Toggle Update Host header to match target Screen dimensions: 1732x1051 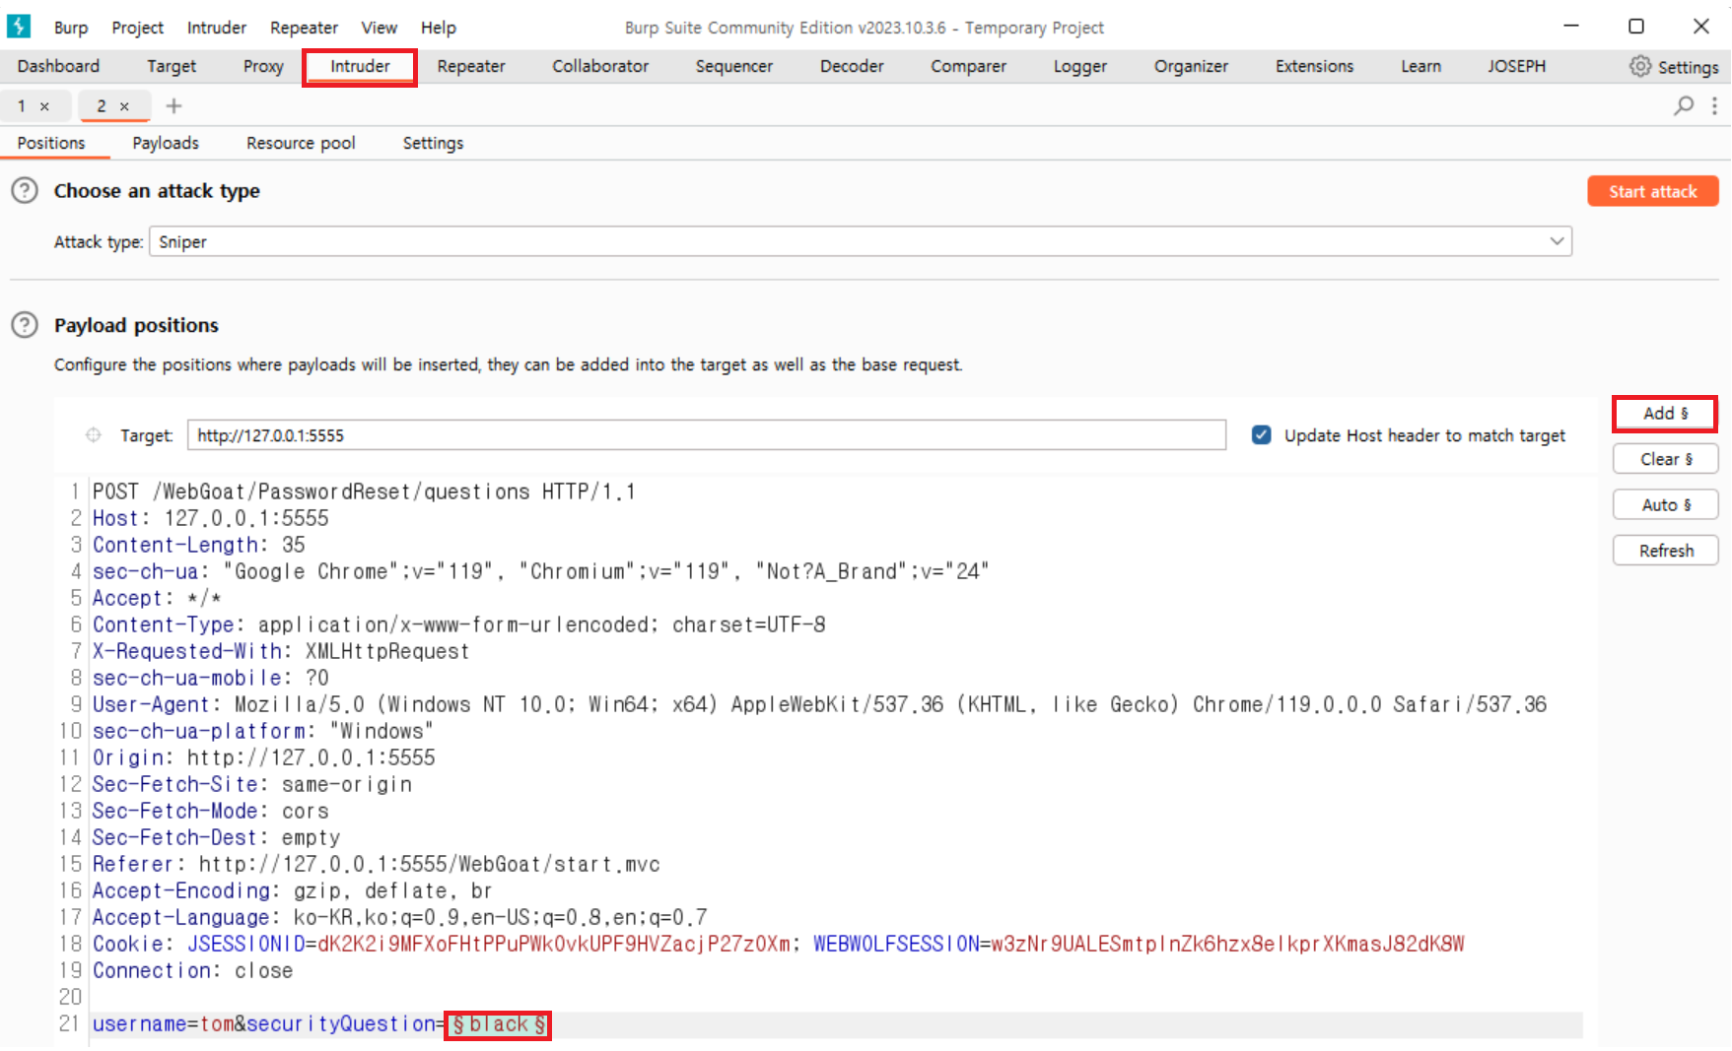(x=1261, y=435)
